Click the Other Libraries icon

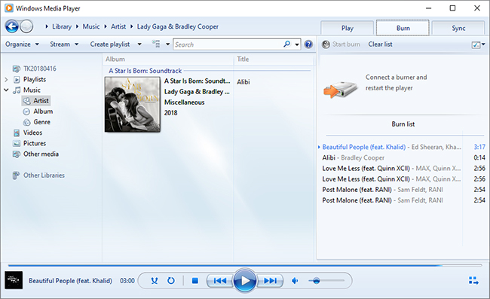tap(16, 175)
